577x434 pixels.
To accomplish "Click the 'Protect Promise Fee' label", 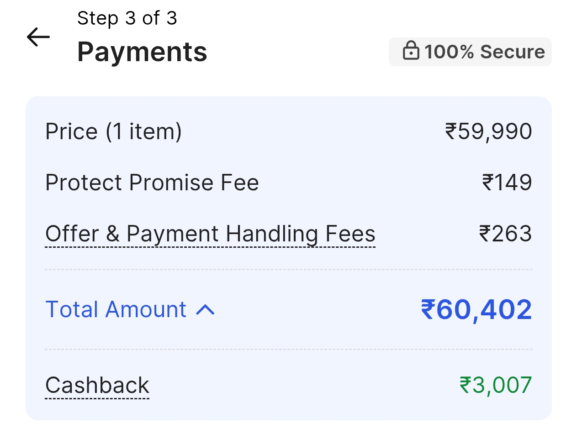I will [152, 183].
